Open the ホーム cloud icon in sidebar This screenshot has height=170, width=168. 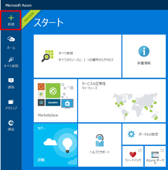11,39
